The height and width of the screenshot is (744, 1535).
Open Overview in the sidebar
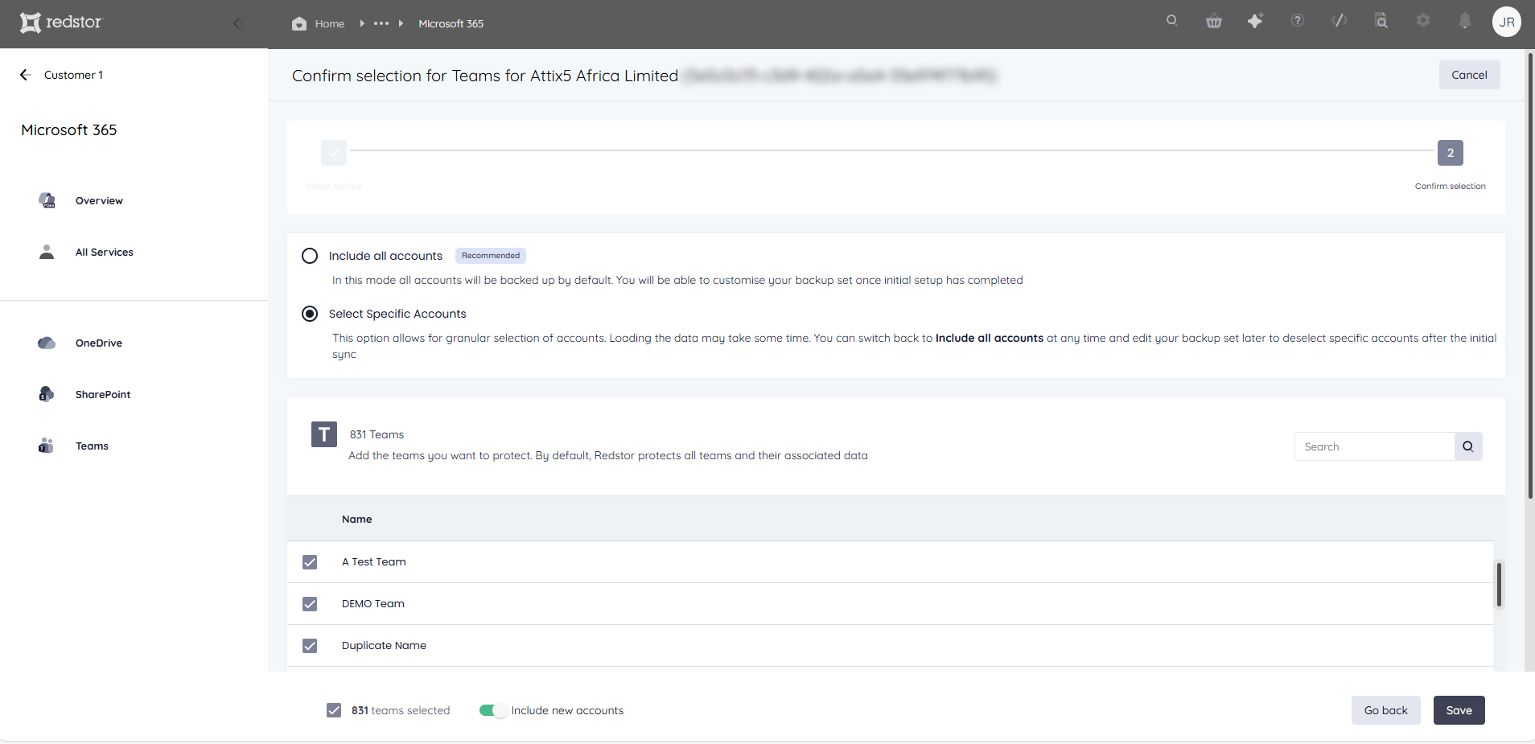coord(99,201)
